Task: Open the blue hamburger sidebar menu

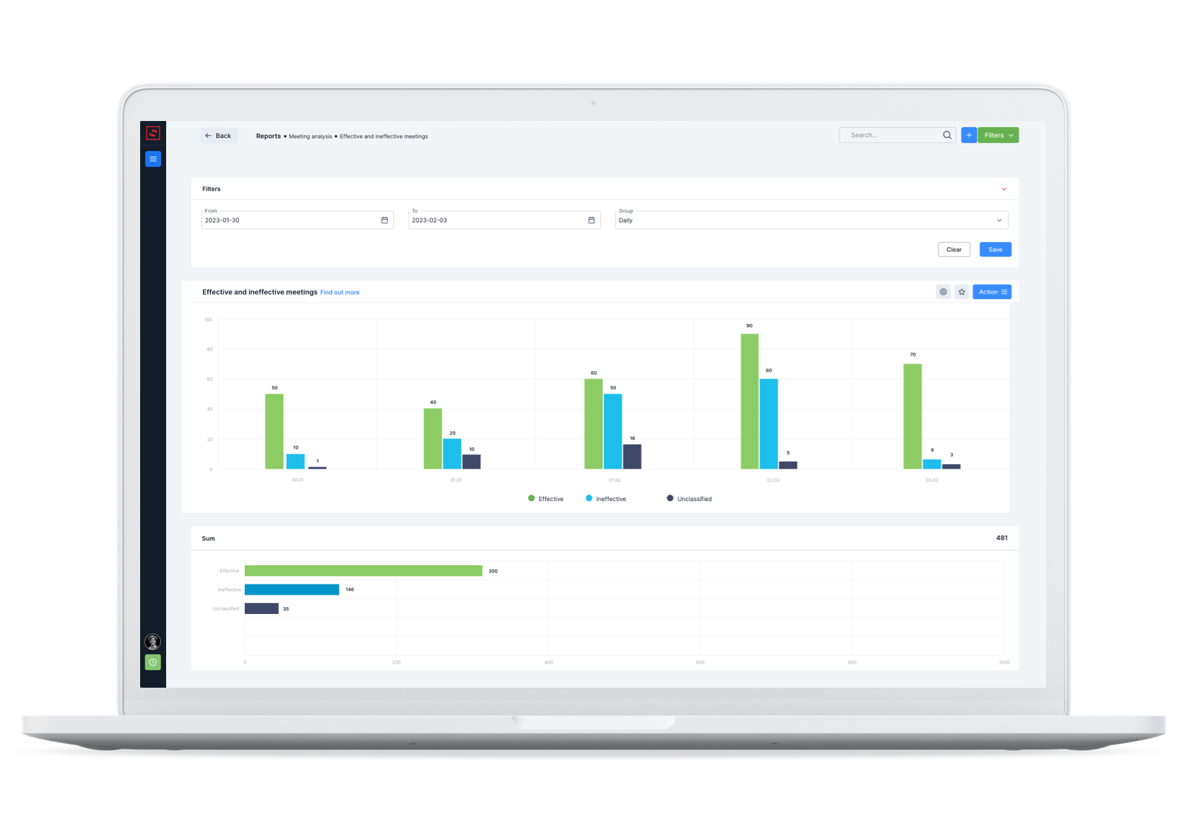Action: click(153, 159)
